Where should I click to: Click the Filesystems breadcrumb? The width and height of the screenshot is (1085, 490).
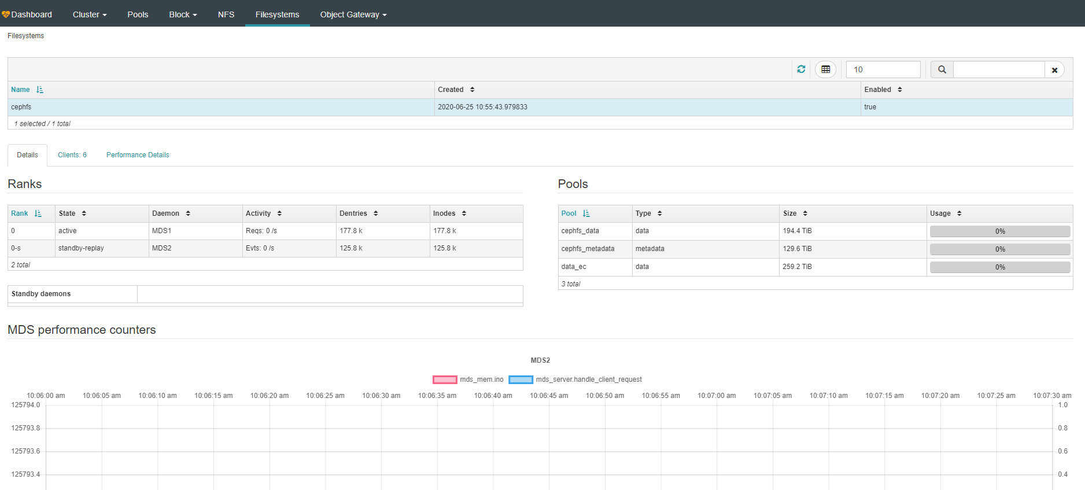click(x=25, y=36)
